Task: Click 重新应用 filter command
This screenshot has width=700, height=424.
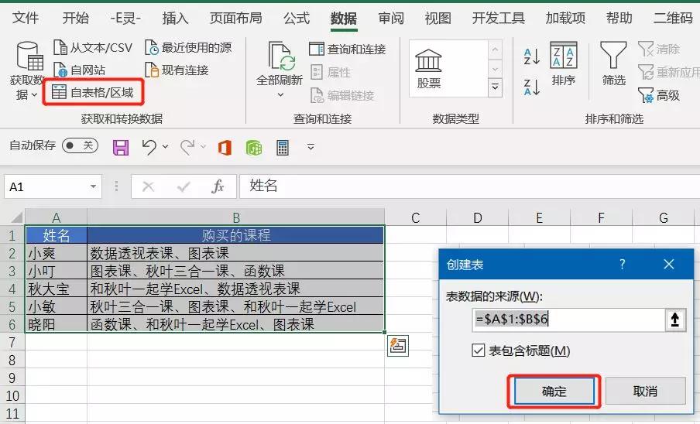Action: point(669,72)
